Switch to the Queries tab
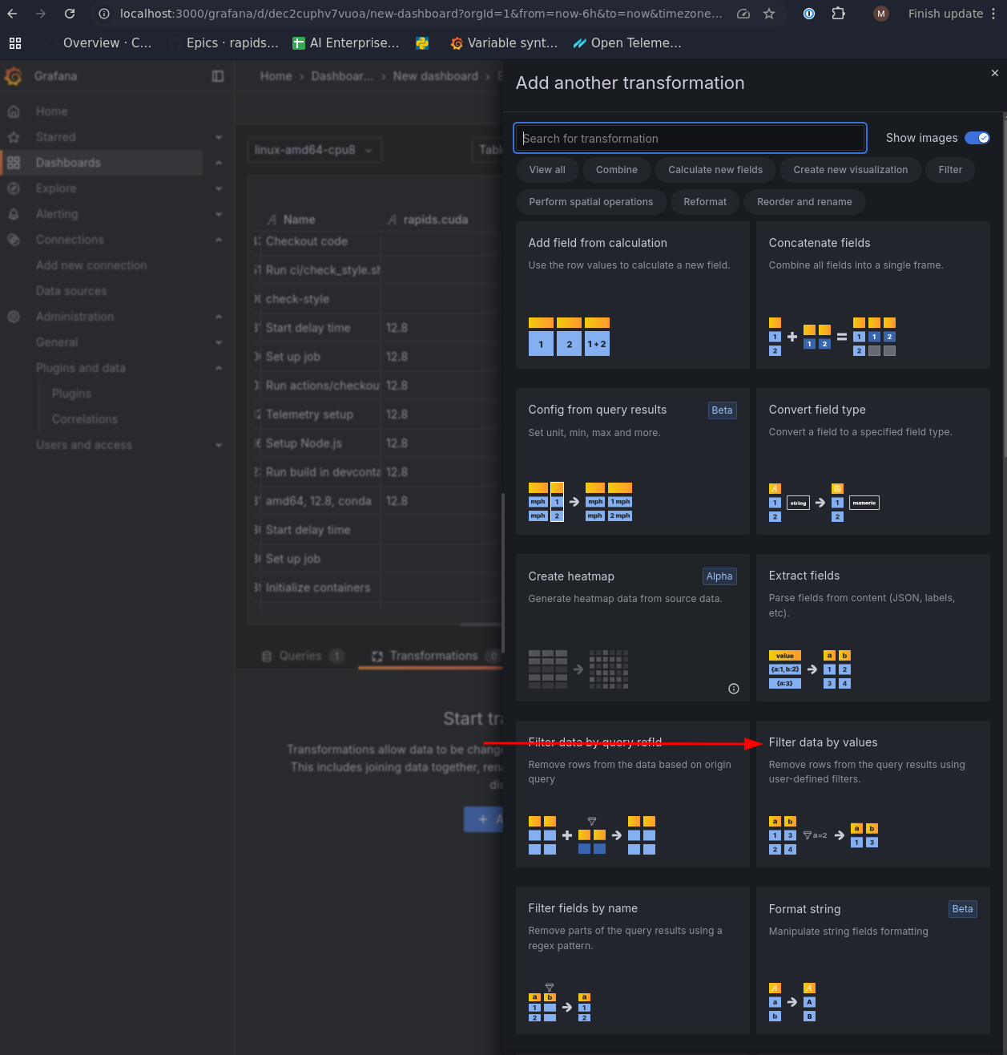1007x1055 pixels. click(300, 656)
